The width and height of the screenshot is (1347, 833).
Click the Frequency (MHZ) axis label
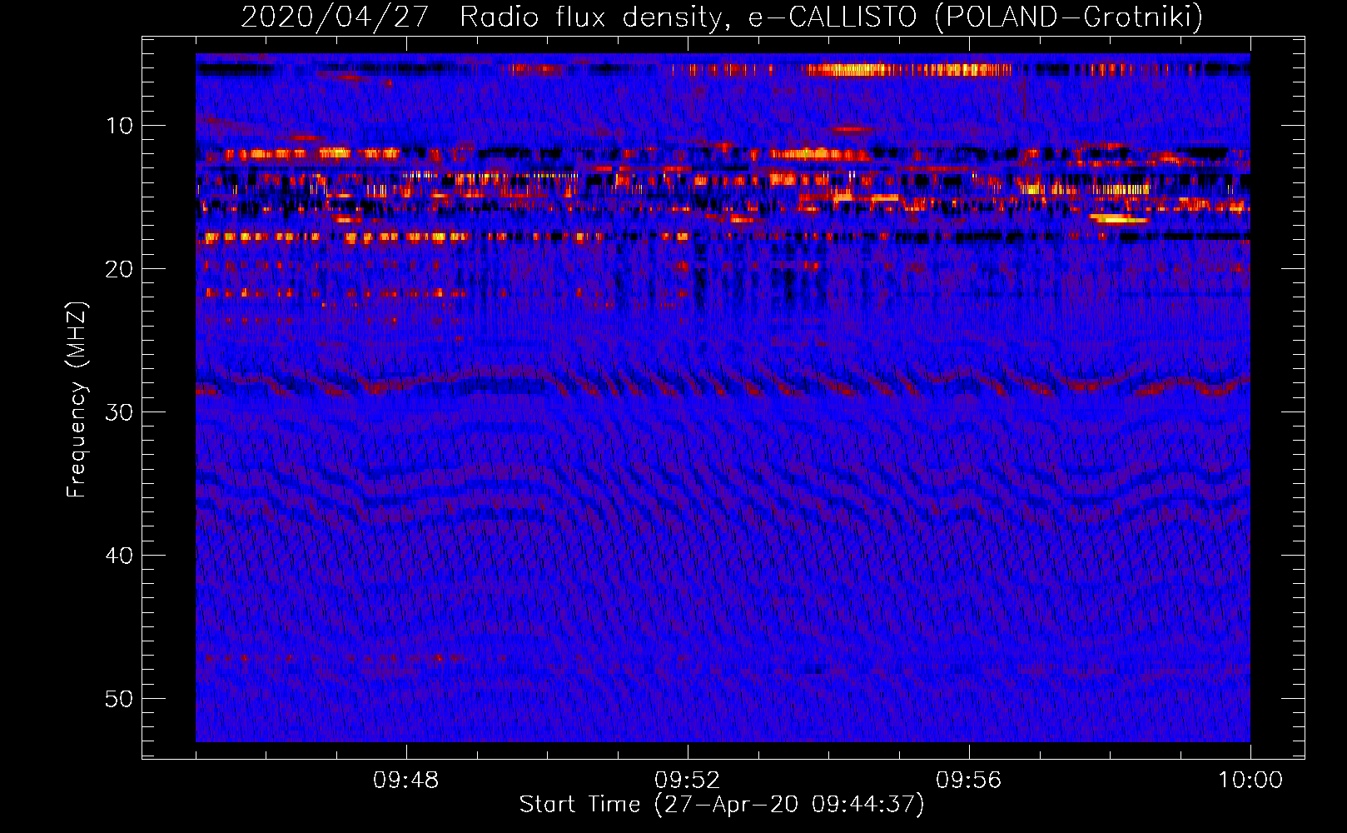coord(77,400)
